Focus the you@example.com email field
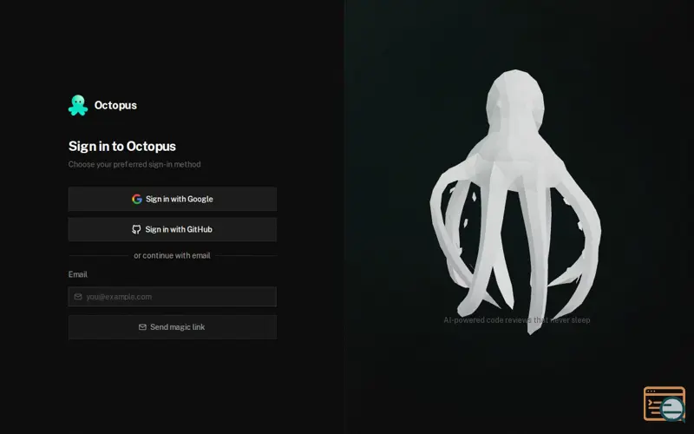Viewport: 694px width, 434px height. coord(173,297)
